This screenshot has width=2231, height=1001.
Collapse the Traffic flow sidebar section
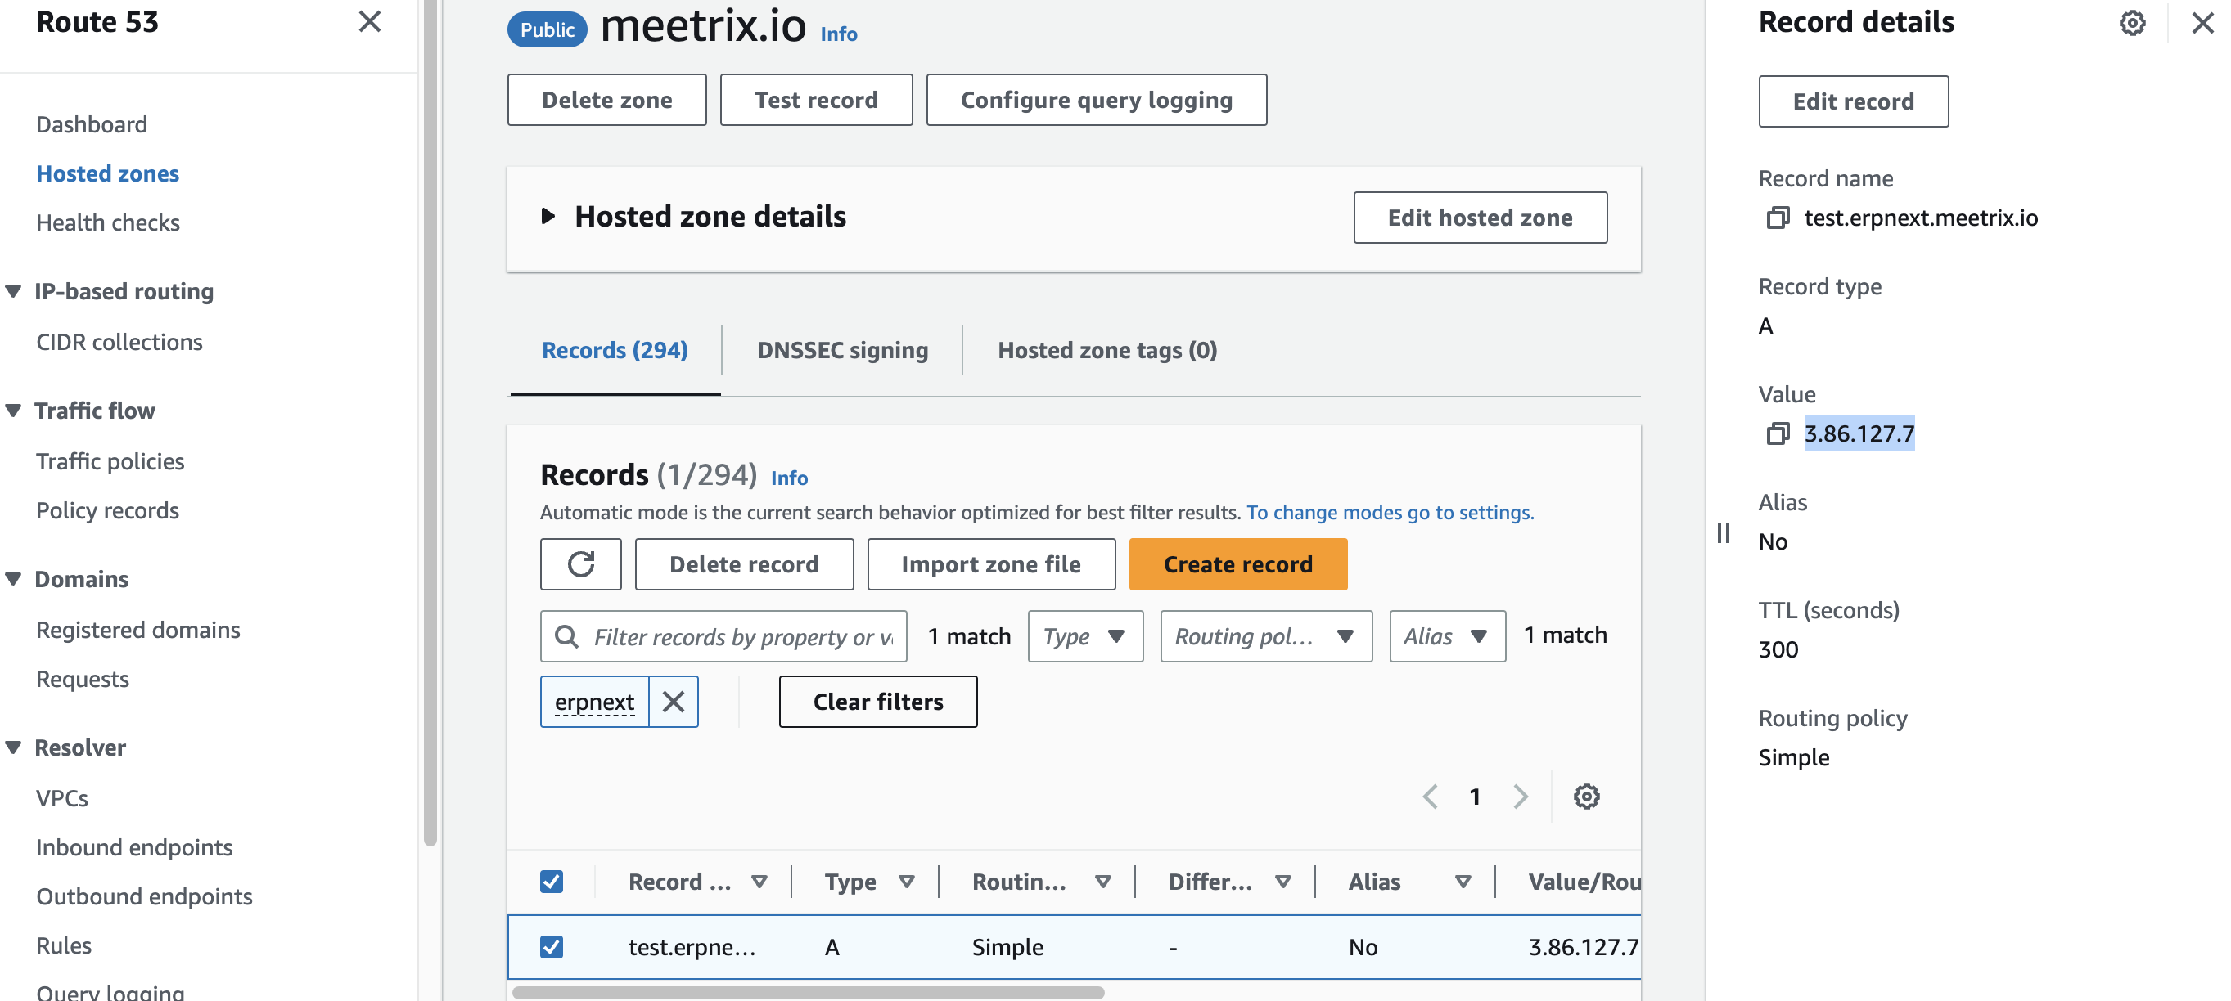point(14,410)
